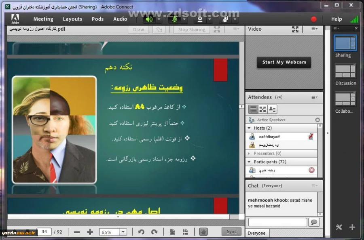Select the second host with yellow icon
364x240 pixels.
(x=281, y=145)
